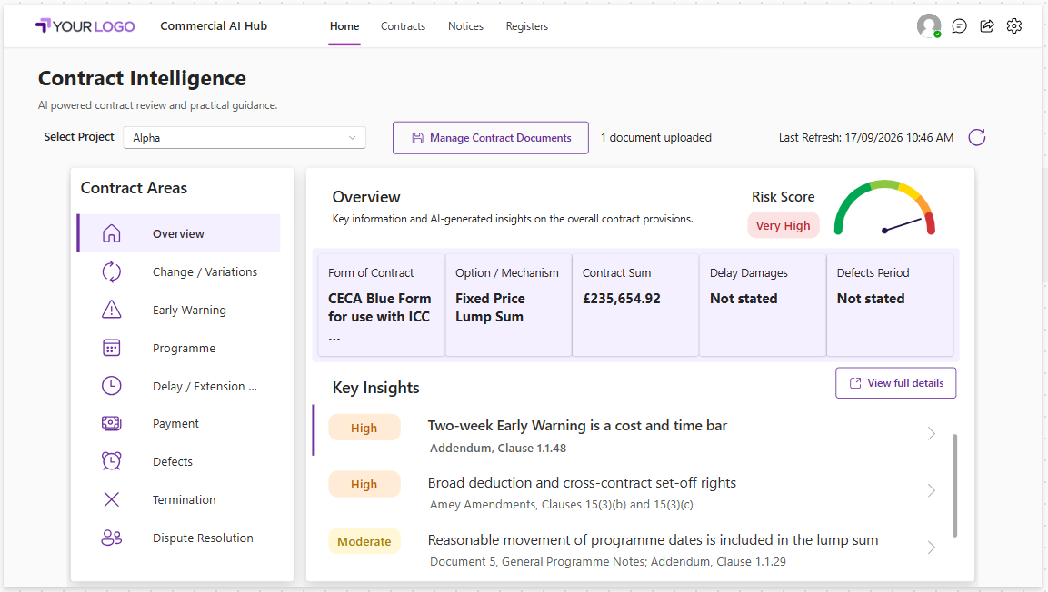Screen dimensions: 1048x592
Task: Open the Contracts tab
Action: click(403, 26)
